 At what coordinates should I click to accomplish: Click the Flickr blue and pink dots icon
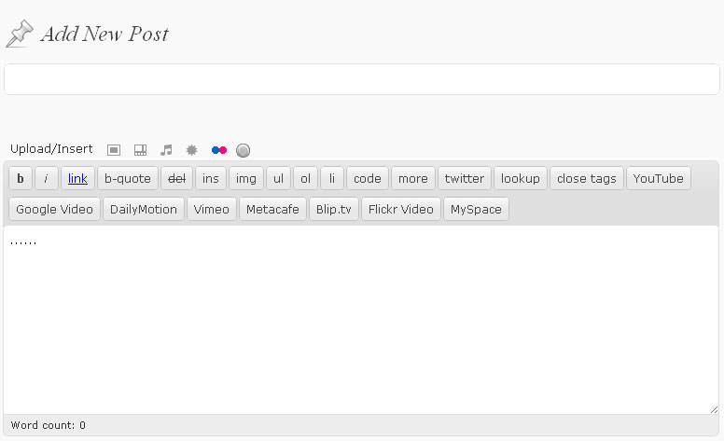pos(218,150)
